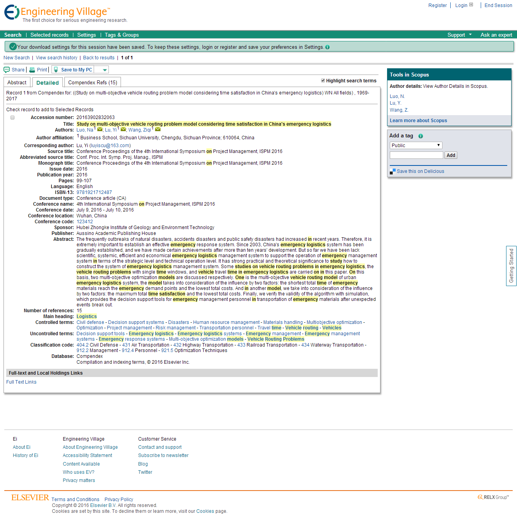Click the Vehicle Routing Problems uncontrolled term

[276, 339]
